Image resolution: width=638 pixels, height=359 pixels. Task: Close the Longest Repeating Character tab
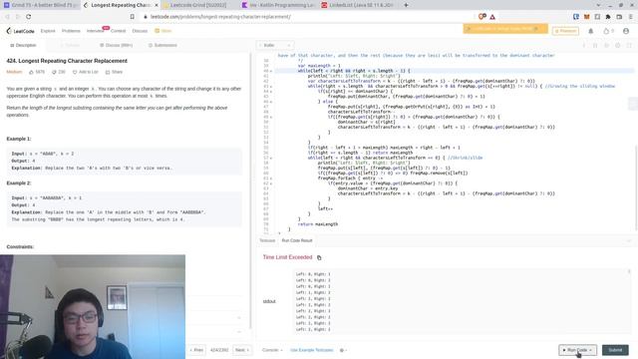coord(157,5)
